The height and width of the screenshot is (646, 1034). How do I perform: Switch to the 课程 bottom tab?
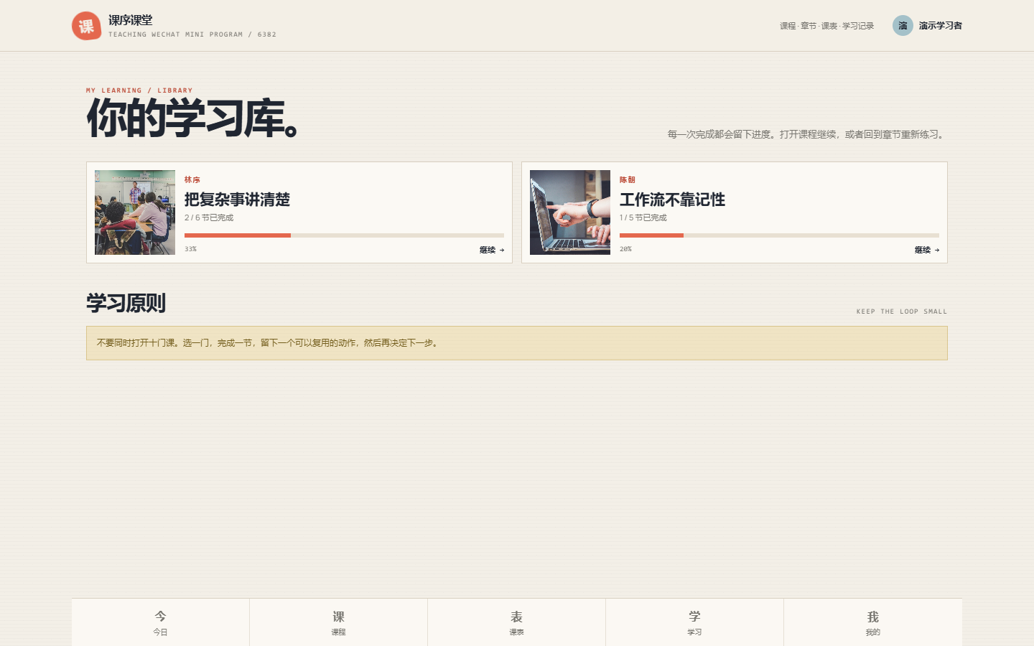(x=338, y=622)
